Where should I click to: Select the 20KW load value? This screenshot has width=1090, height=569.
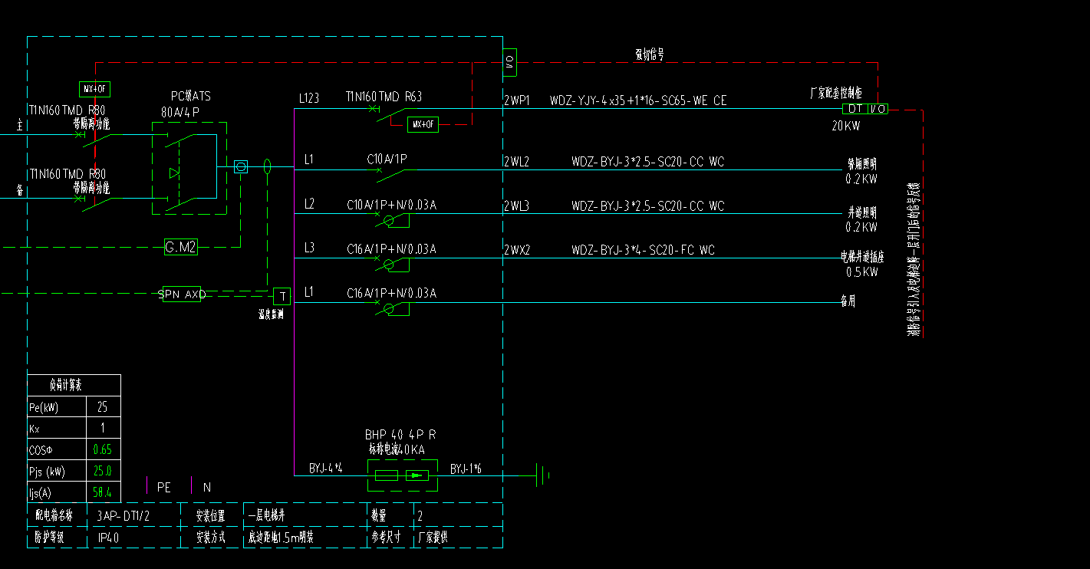846,126
